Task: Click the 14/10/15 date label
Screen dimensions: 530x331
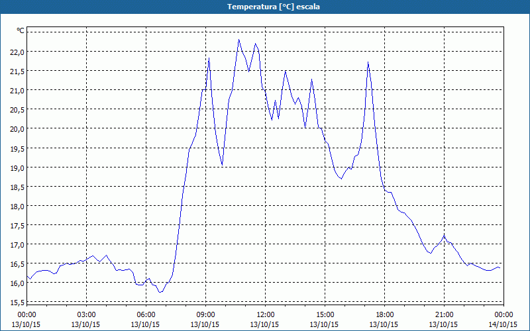Action: [503, 324]
